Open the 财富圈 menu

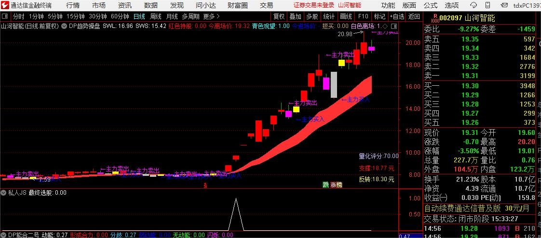click(238, 5)
